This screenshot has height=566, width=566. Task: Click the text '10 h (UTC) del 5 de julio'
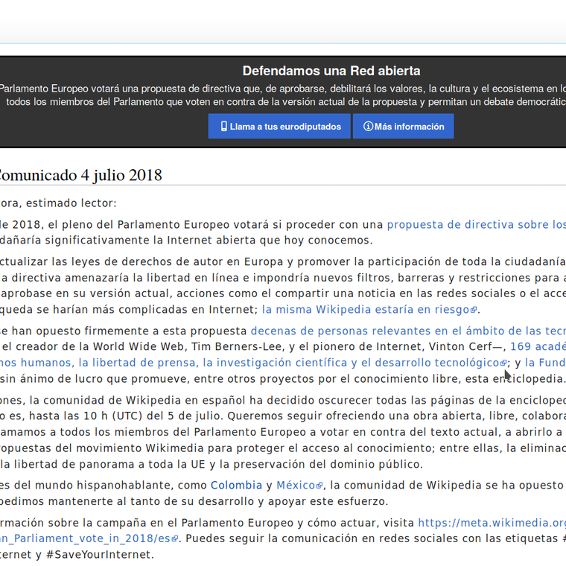click(x=152, y=416)
